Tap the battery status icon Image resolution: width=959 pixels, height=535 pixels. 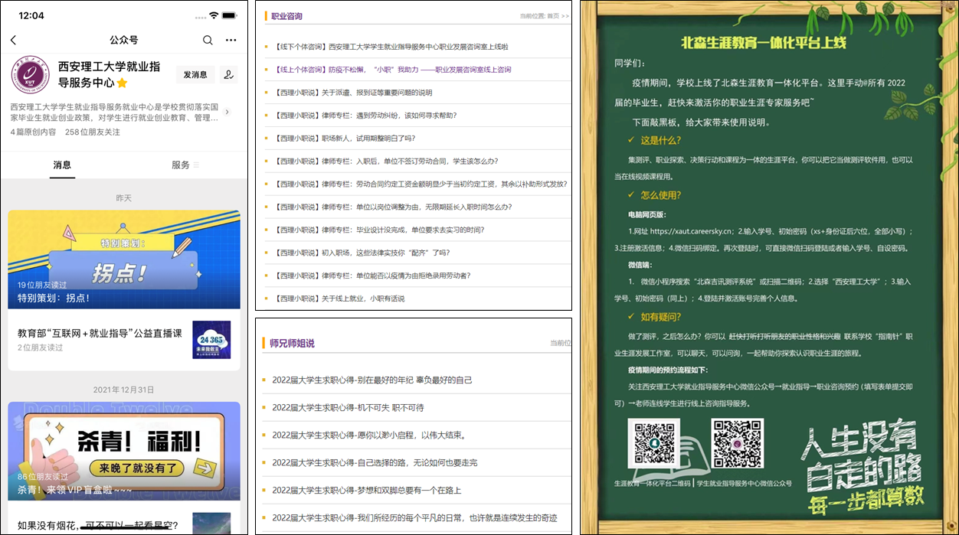click(x=231, y=15)
